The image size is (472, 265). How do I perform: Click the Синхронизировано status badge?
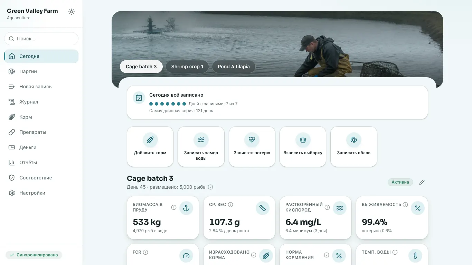(34, 255)
